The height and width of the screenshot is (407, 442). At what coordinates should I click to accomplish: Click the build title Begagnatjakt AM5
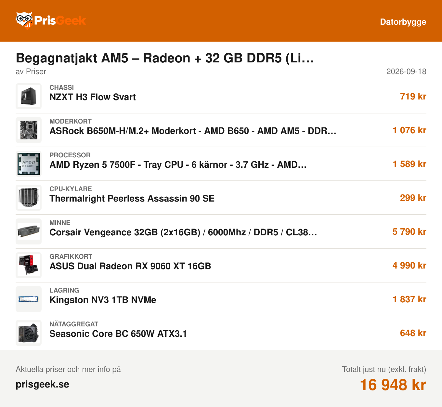(x=165, y=58)
